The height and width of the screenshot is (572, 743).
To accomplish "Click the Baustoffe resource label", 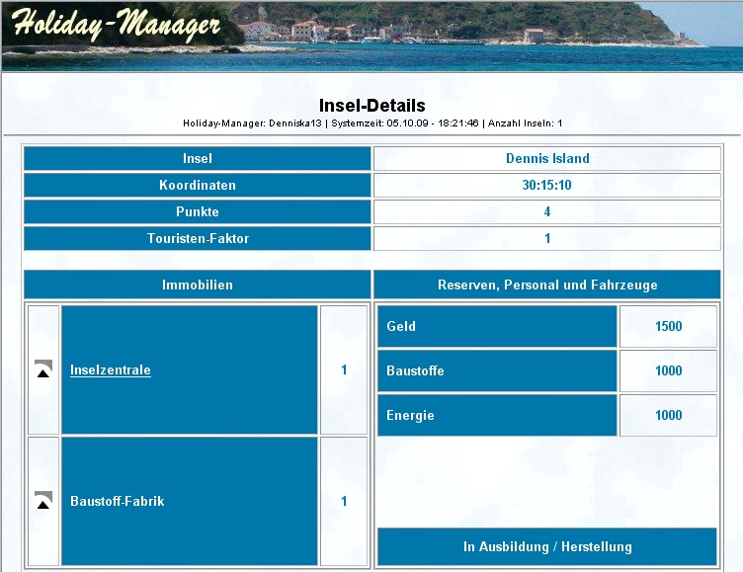I will [x=497, y=370].
